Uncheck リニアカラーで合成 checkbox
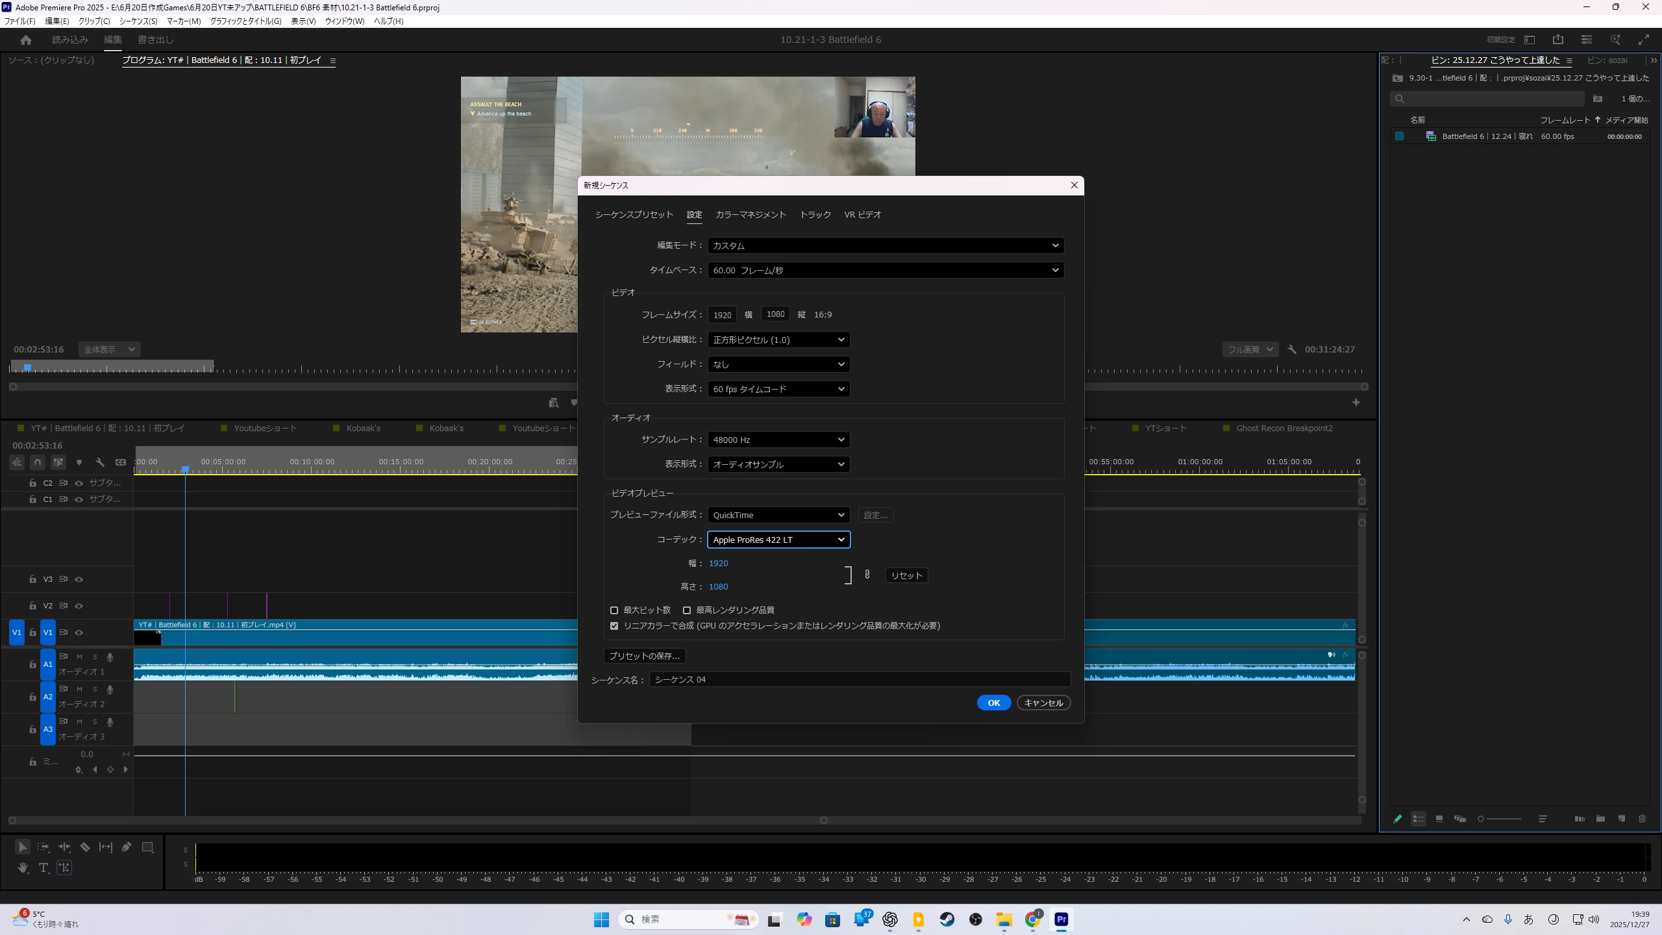Viewport: 1662px width, 935px height. (614, 626)
